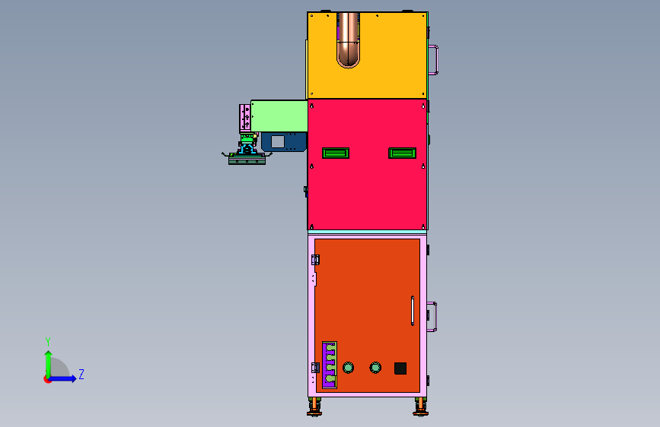This screenshot has width=660, height=427.
Task: Click the Z axis label
Action: tap(81, 374)
